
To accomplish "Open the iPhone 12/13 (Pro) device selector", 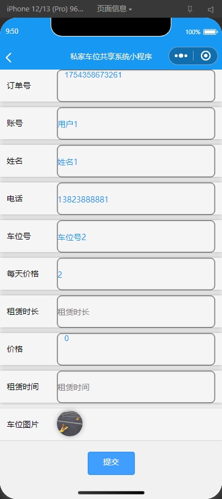I will coord(45,9).
